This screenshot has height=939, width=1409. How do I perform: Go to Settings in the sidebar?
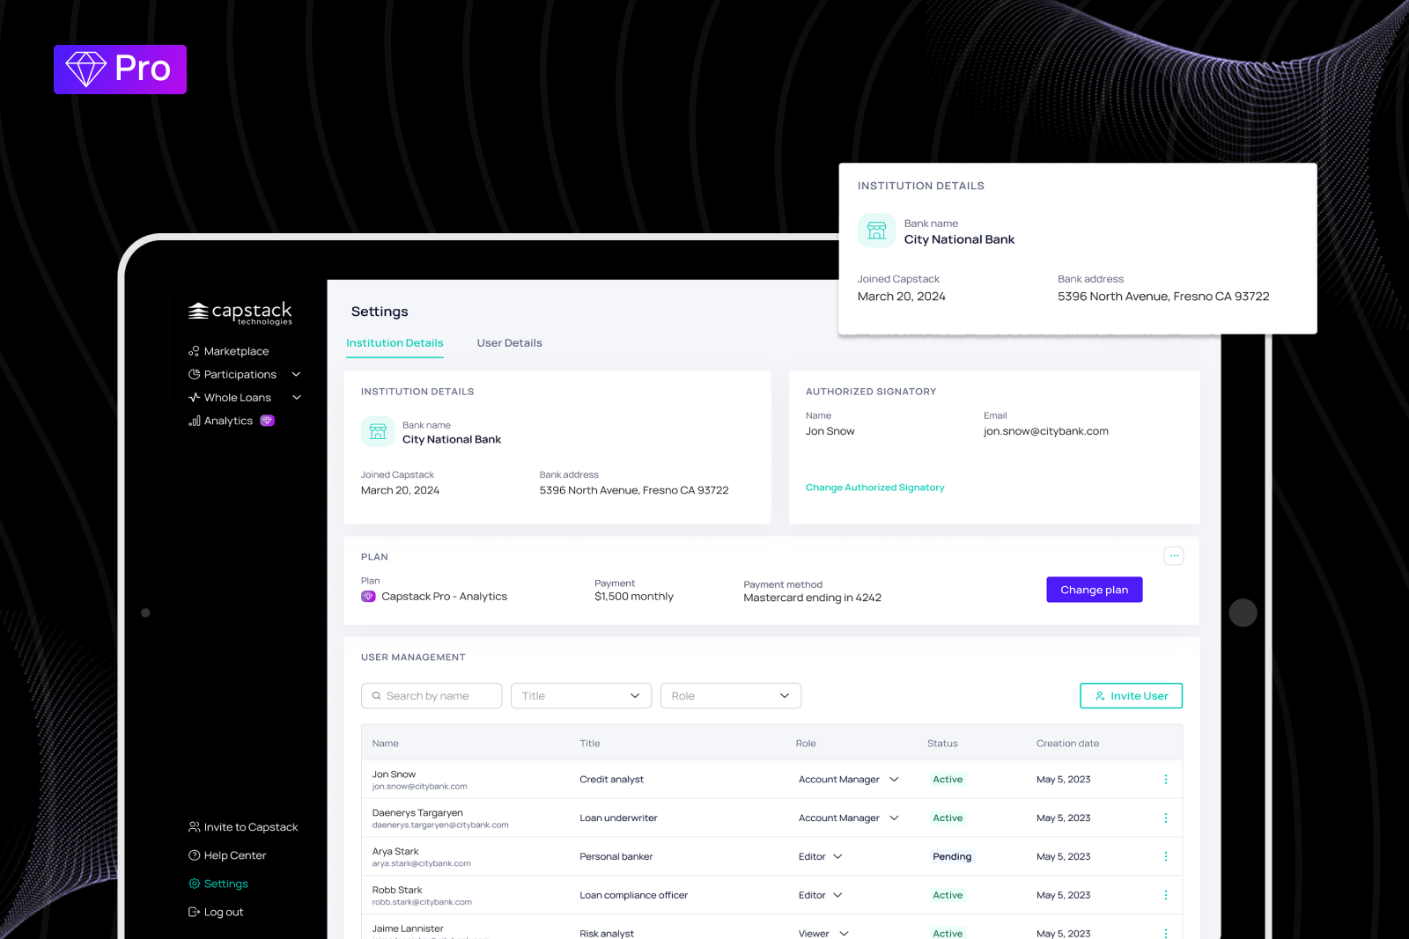(x=225, y=884)
